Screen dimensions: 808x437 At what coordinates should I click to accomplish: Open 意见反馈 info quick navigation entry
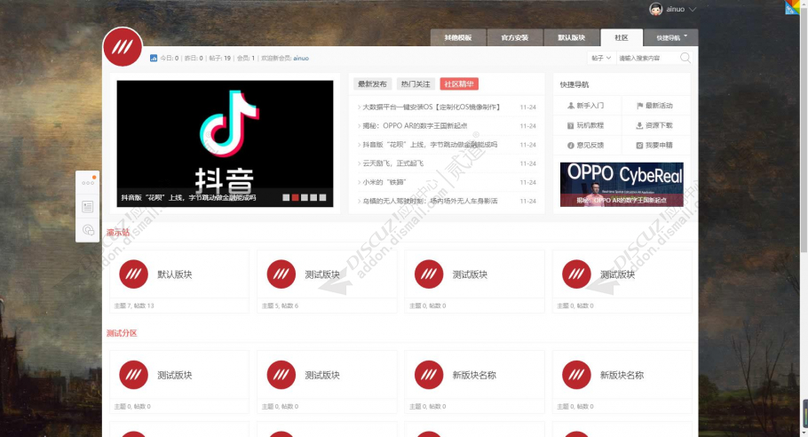click(x=585, y=146)
